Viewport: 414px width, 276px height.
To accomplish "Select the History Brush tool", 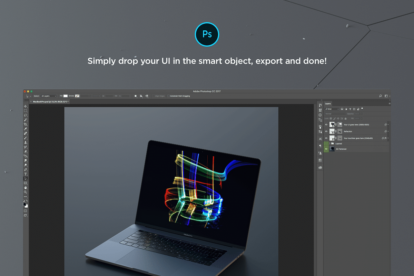I will [25, 147].
